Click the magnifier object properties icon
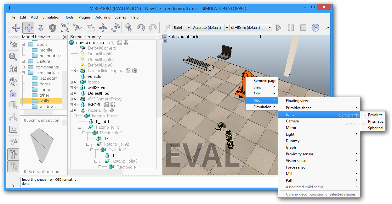Image resolution: width=392 pixels, height=204 pixels. click(x=13, y=57)
